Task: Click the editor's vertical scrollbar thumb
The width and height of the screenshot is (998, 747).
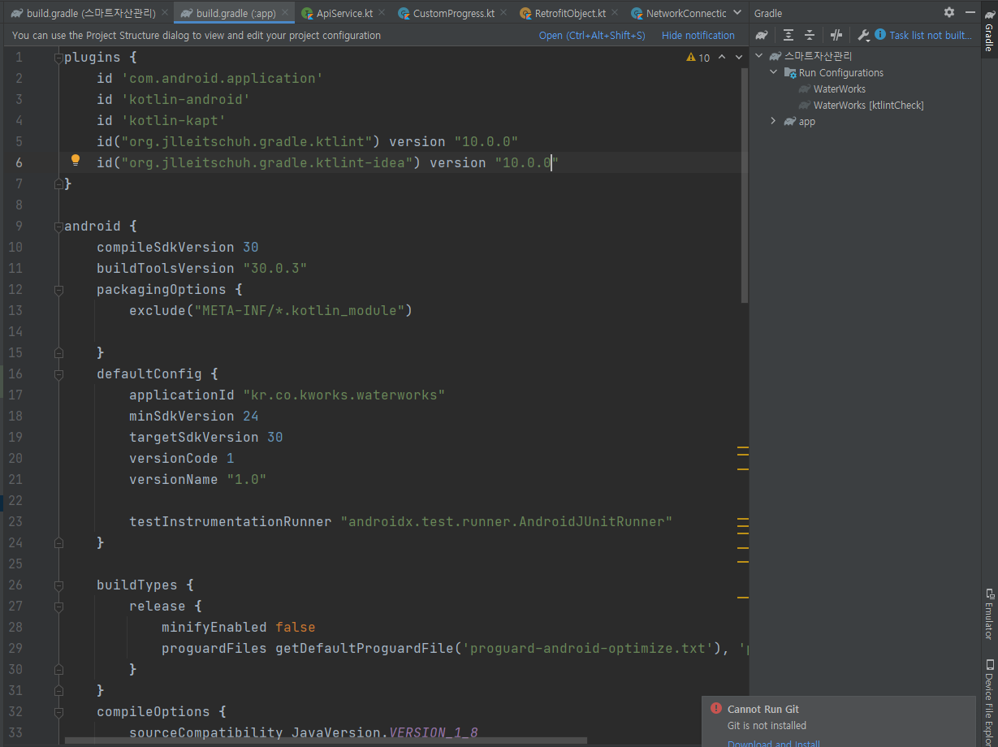Action: (745, 187)
